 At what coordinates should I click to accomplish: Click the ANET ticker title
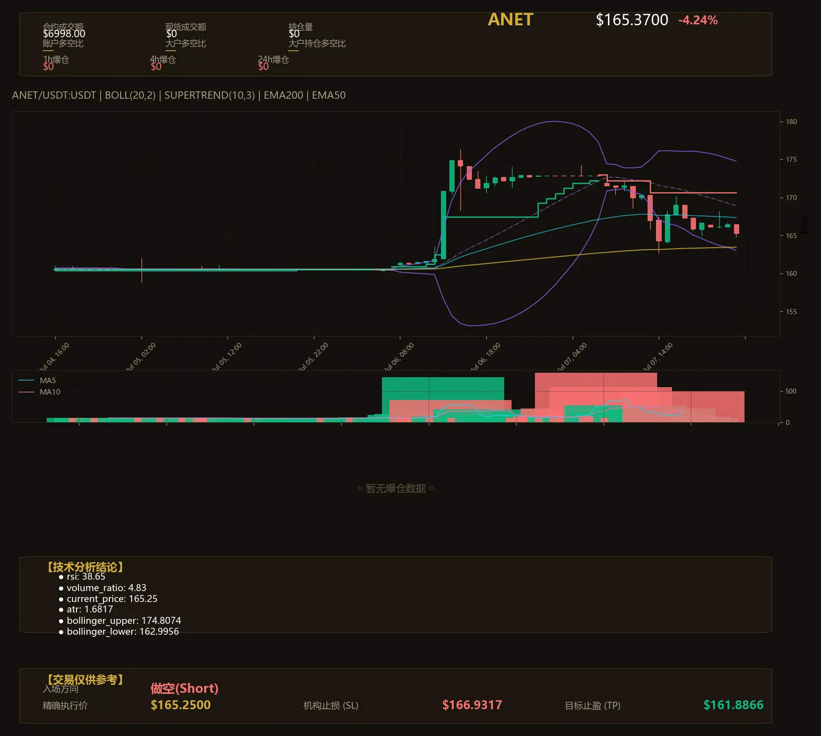(x=510, y=19)
